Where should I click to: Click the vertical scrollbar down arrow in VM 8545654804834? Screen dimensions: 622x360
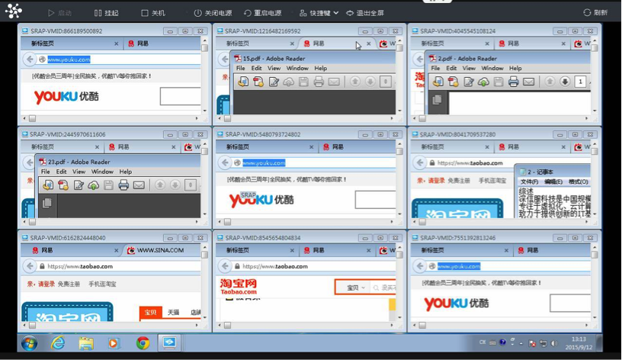click(399, 317)
